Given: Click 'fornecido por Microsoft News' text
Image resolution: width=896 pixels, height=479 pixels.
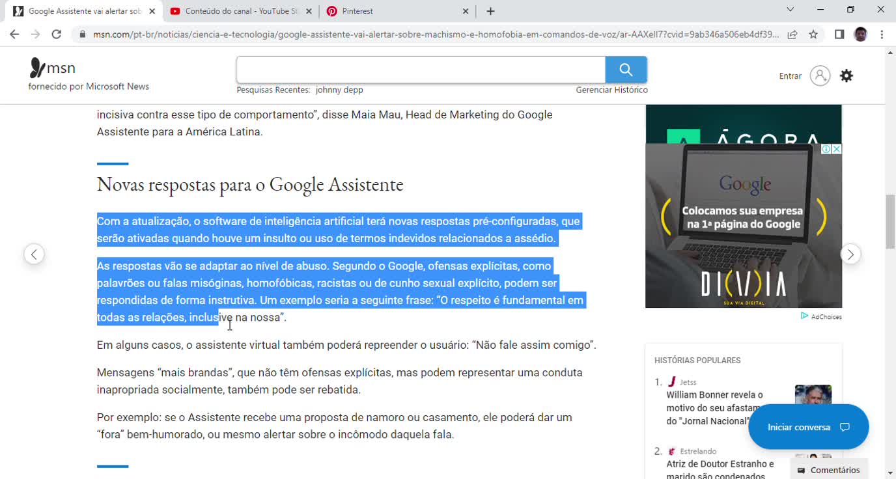Looking at the screenshot, I should coord(89,87).
